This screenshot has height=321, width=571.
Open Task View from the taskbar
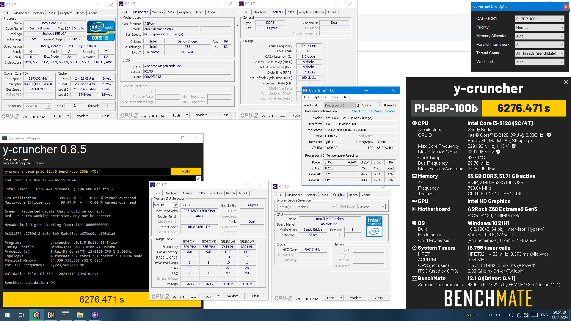coord(21,315)
